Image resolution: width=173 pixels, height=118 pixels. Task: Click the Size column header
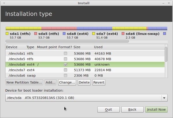(x=77, y=47)
